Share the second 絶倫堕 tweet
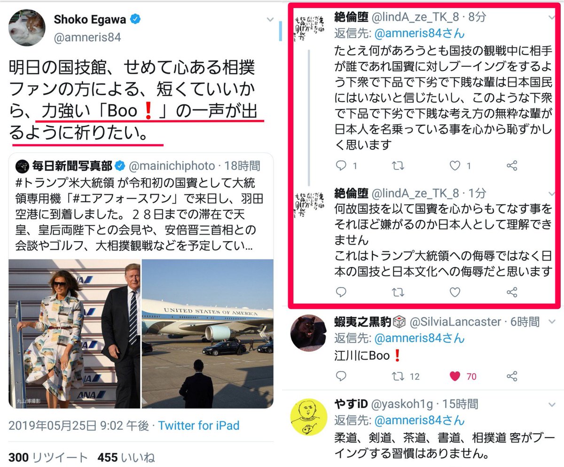 click(x=512, y=292)
